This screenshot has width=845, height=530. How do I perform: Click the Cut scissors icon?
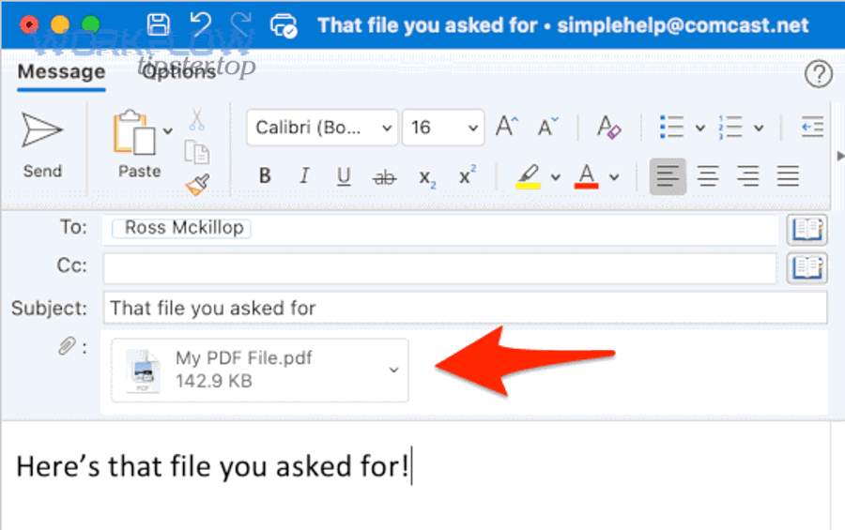coord(197,119)
